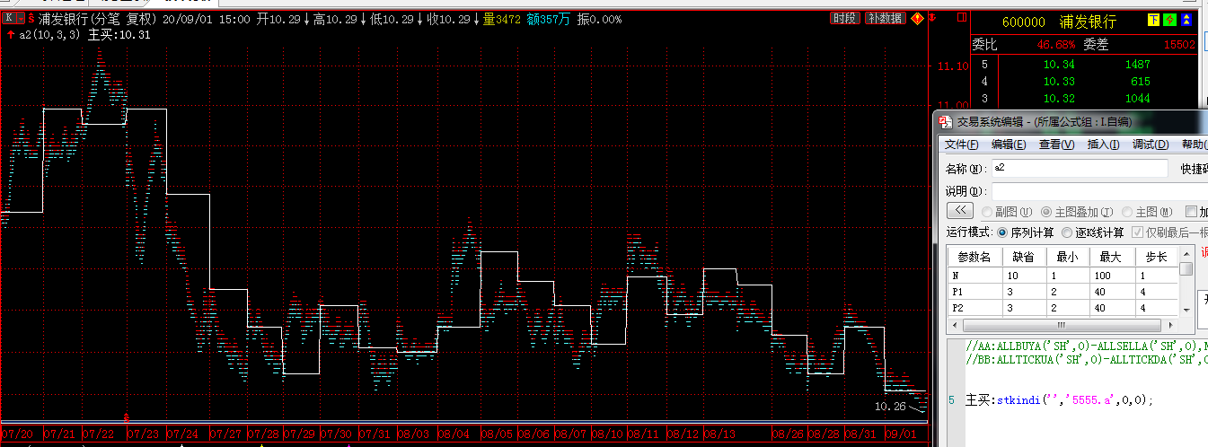Select the 副图 radio button
The width and height of the screenshot is (1208, 447).
pyautogui.click(x=987, y=212)
